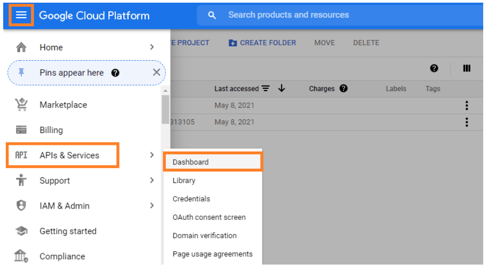Click the May 8, 2021 date in the 313105 row
Viewport: 488px width, 280px height.
(234, 122)
